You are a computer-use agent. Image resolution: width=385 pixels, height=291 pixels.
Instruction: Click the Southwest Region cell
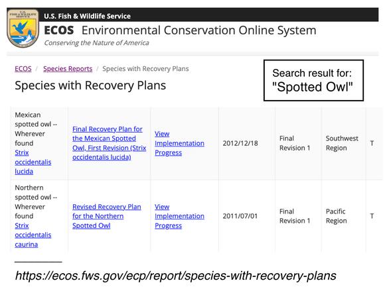[342, 143]
